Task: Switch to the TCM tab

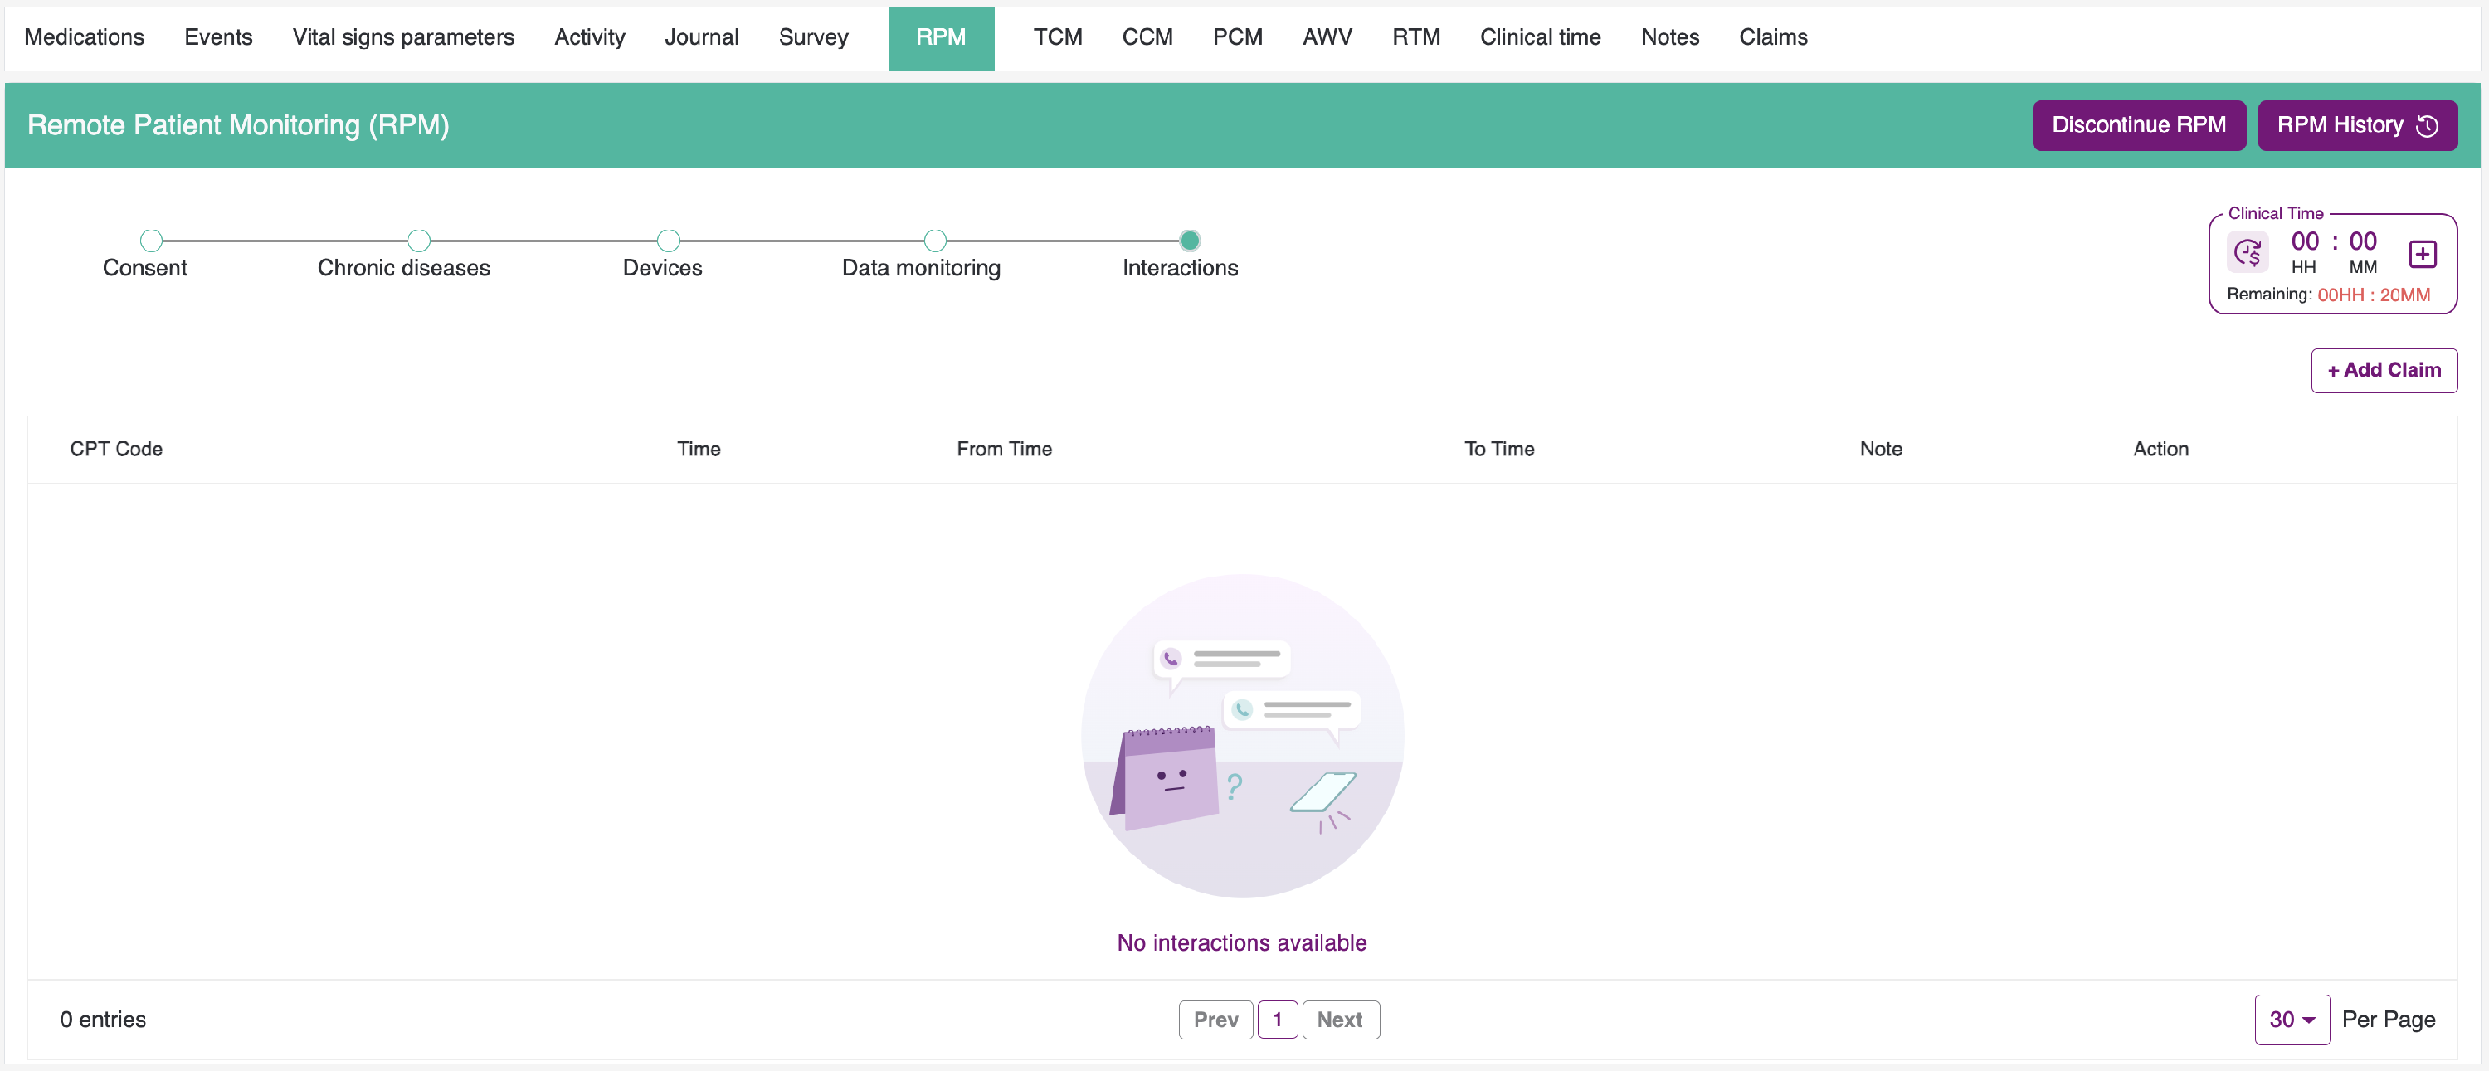Action: pos(1057,37)
